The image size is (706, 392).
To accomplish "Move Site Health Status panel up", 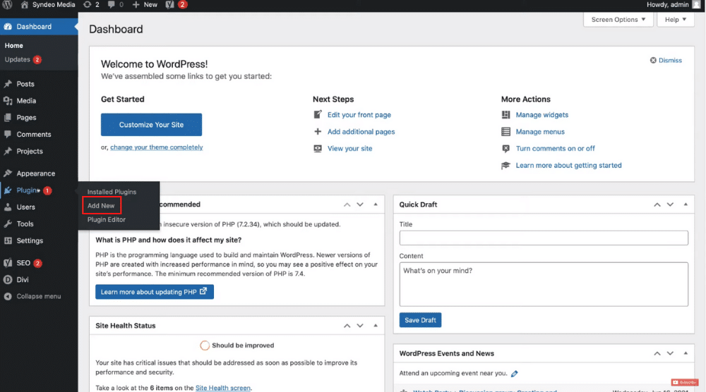I will coord(347,326).
